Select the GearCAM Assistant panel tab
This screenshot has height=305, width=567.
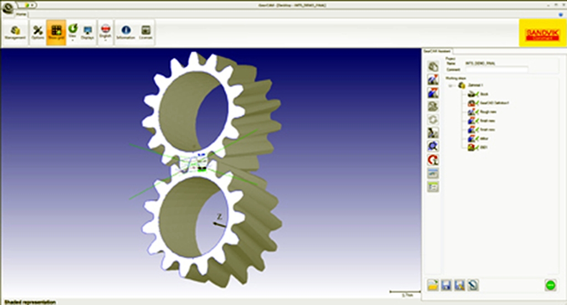[x=436, y=51]
